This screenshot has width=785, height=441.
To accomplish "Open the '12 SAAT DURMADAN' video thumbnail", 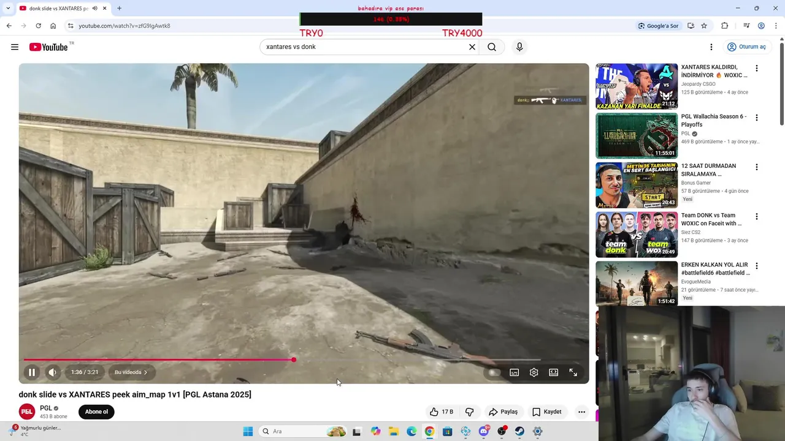I will pos(637,186).
